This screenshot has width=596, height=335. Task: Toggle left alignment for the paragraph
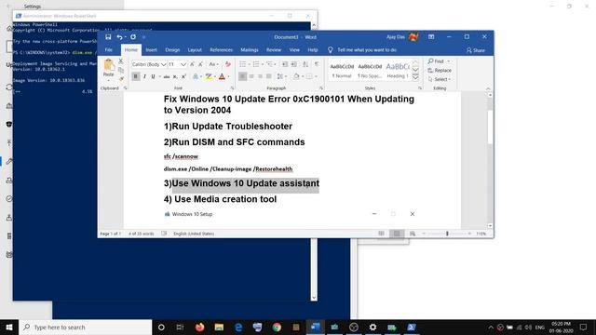tap(242, 76)
